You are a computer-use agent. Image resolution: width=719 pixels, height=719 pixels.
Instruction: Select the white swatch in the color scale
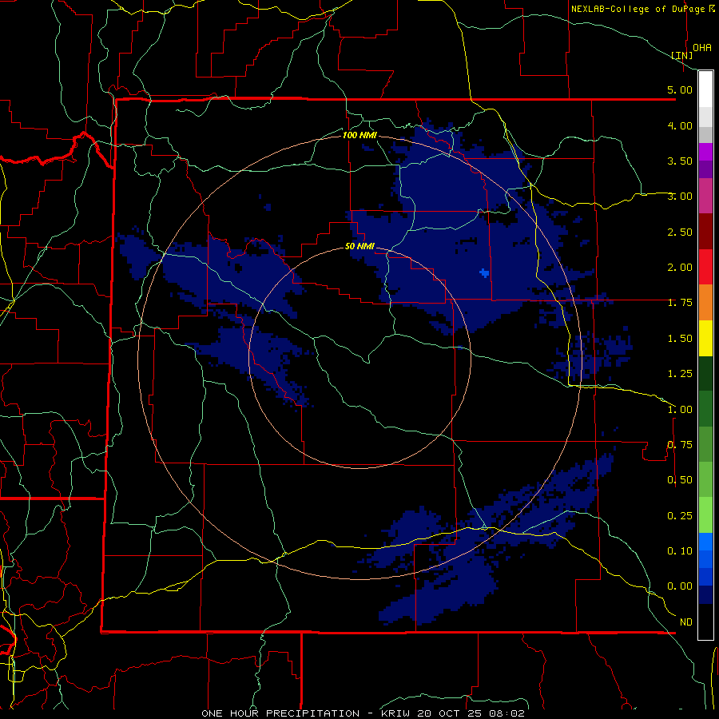pos(705,89)
